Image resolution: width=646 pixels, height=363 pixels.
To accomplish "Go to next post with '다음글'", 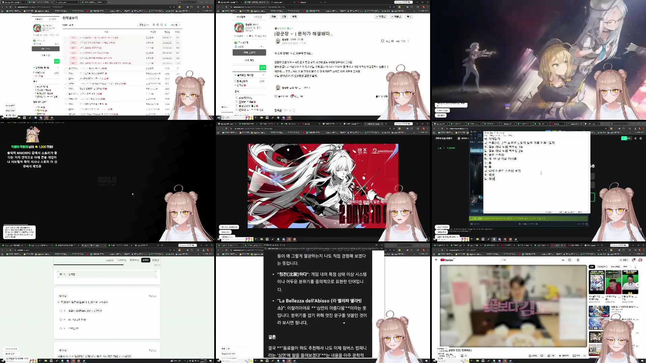I will click(x=396, y=17).
